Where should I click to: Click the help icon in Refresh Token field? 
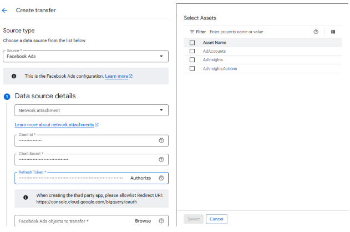(x=161, y=178)
